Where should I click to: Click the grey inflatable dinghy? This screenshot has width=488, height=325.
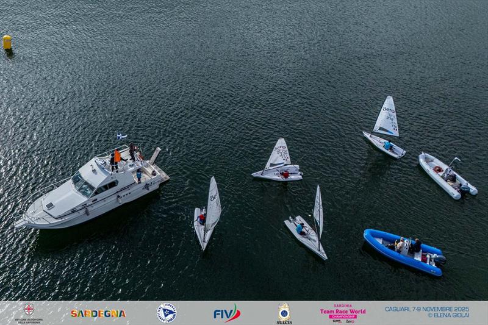(x=448, y=176)
